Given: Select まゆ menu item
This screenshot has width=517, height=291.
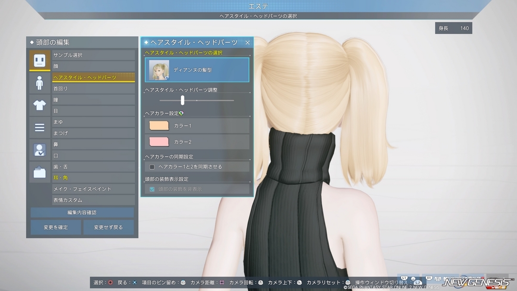Looking at the screenshot, I should [93, 122].
